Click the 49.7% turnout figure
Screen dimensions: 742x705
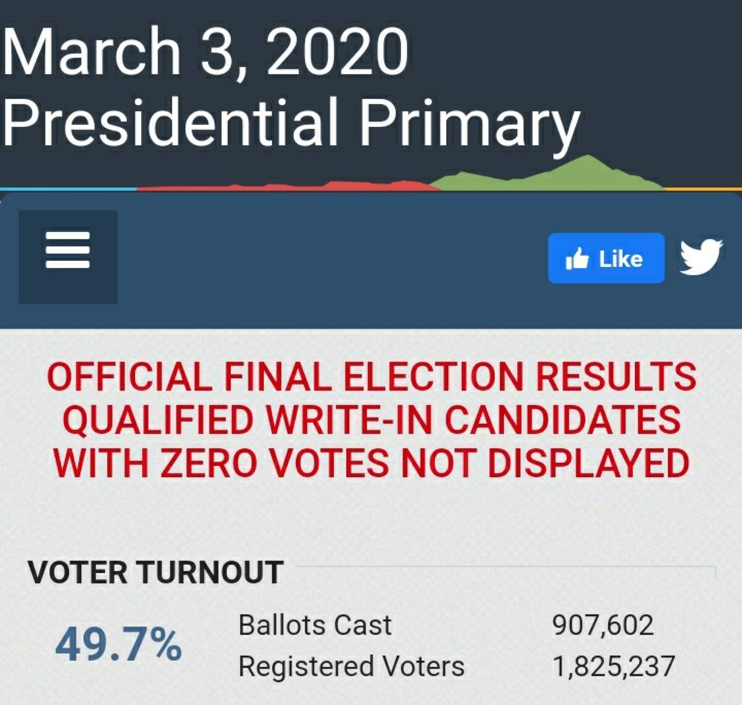tap(118, 644)
